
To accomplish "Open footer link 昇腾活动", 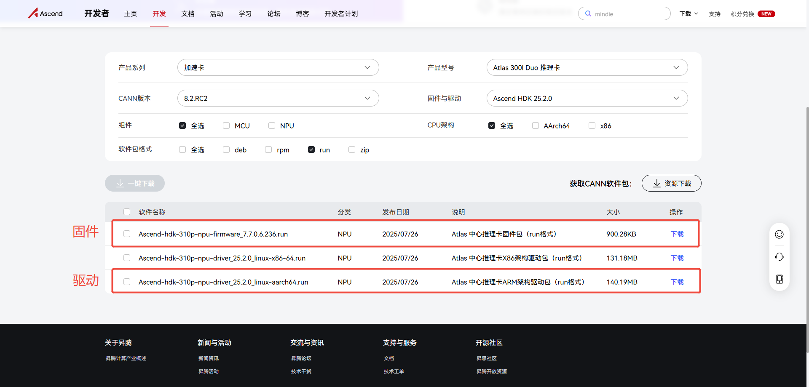I will 209,371.
